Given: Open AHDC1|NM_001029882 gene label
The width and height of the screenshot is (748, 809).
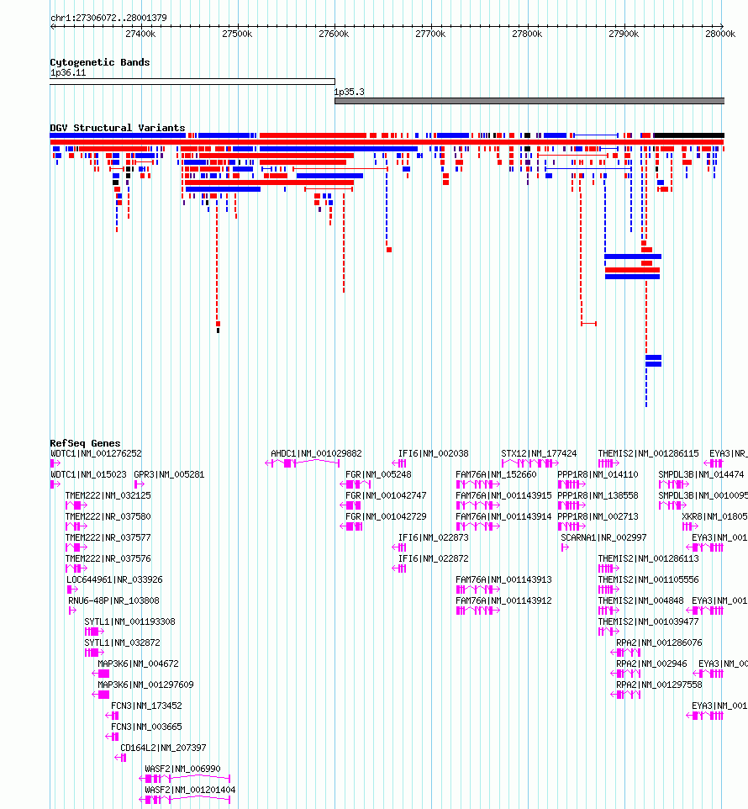Looking at the screenshot, I should [x=317, y=453].
